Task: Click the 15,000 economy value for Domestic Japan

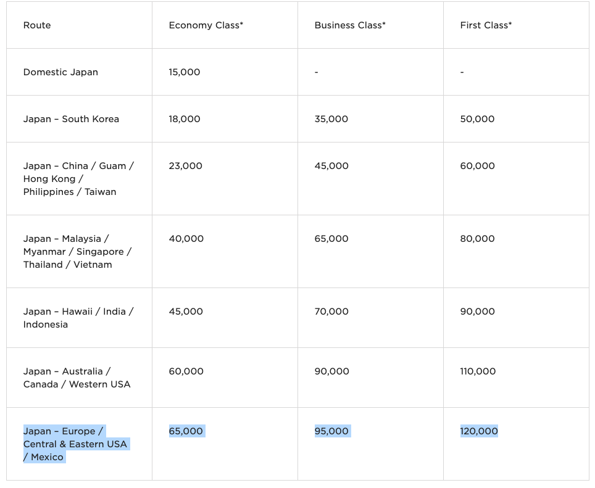Action: (x=185, y=72)
